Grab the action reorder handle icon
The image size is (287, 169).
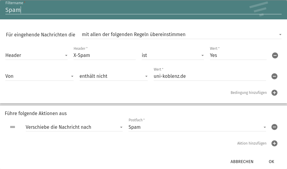click(x=13, y=127)
